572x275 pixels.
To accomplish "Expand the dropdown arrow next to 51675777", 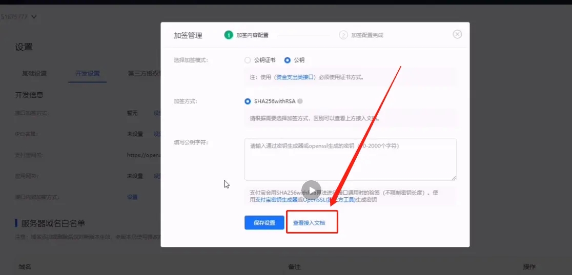I will (34, 17).
